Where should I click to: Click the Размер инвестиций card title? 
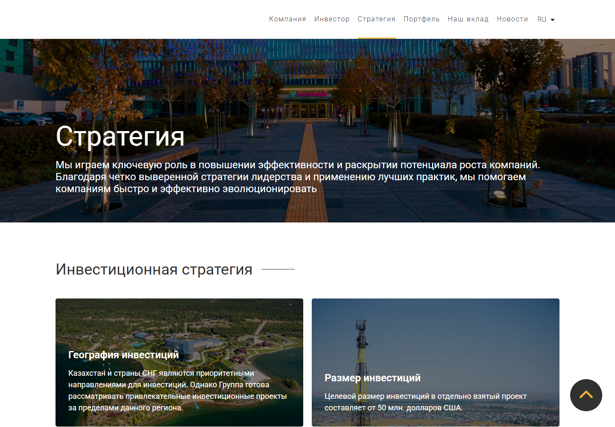372,378
